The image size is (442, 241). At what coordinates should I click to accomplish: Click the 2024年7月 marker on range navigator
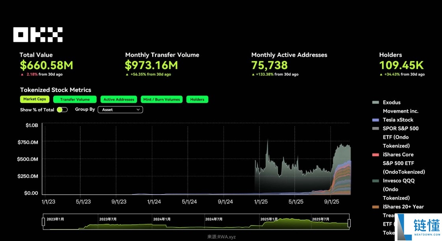click(214, 219)
